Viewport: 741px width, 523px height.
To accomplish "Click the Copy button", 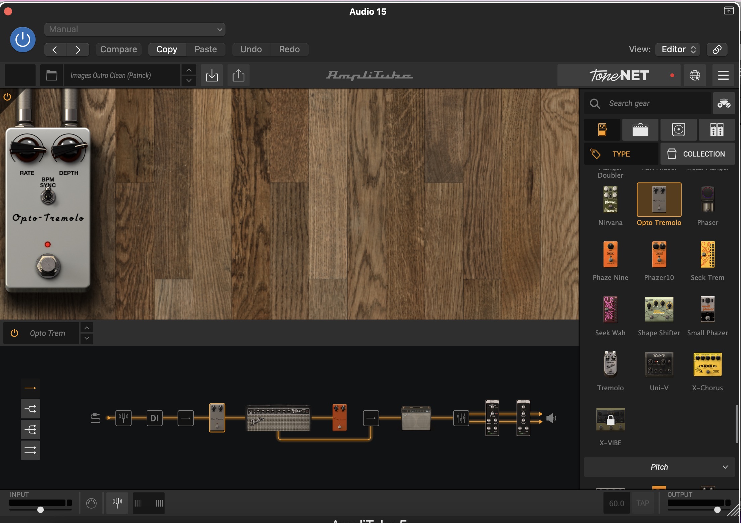I will [x=167, y=50].
